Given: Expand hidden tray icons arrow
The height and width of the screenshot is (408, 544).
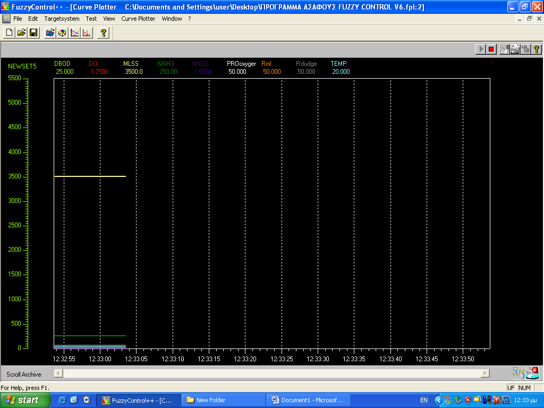Looking at the screenshot, I should click(438, 401).
